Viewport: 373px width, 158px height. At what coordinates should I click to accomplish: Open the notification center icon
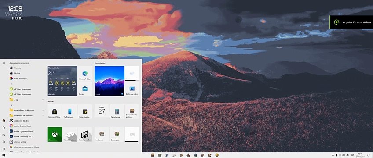tap(368, 155)
